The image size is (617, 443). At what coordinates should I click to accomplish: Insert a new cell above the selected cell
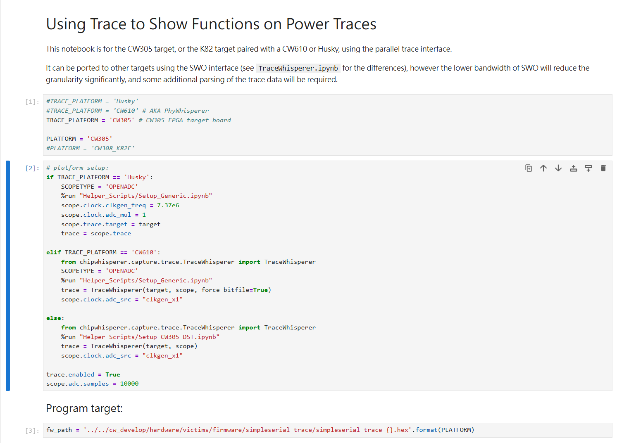pyautogui.click(x=573, y=168)
